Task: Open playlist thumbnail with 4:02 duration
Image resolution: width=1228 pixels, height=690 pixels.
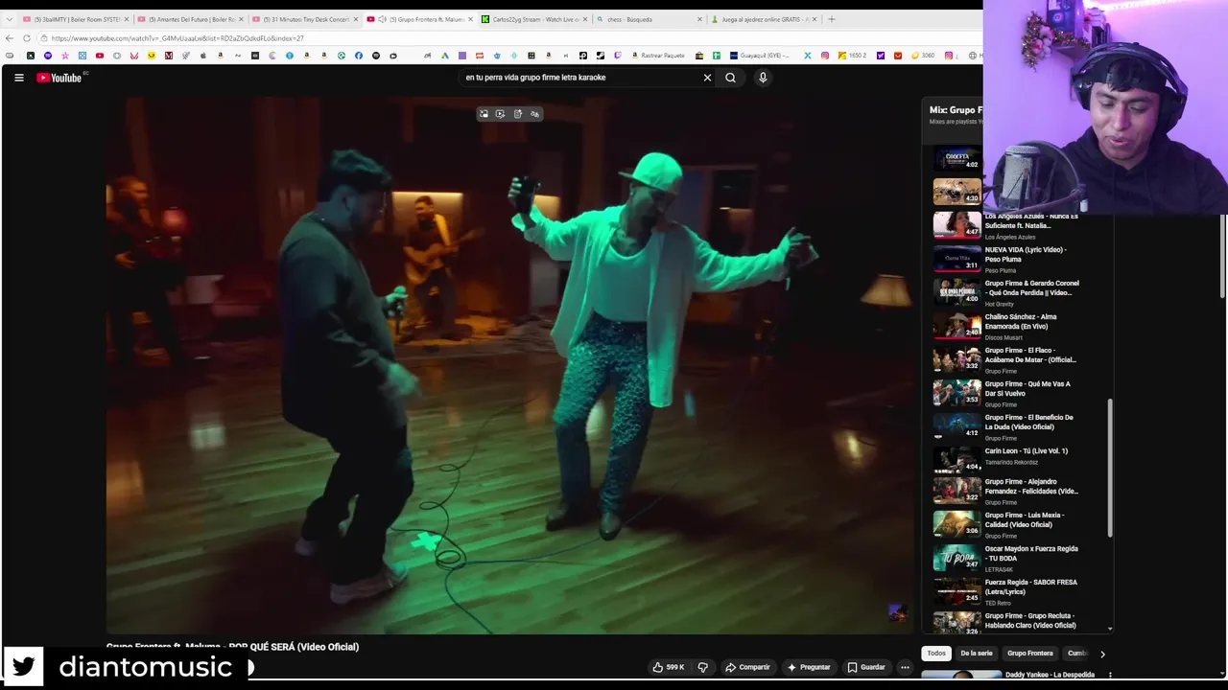Action: click(957, 159)
